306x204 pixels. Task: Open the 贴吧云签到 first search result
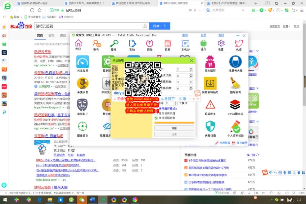click(42, 52)
